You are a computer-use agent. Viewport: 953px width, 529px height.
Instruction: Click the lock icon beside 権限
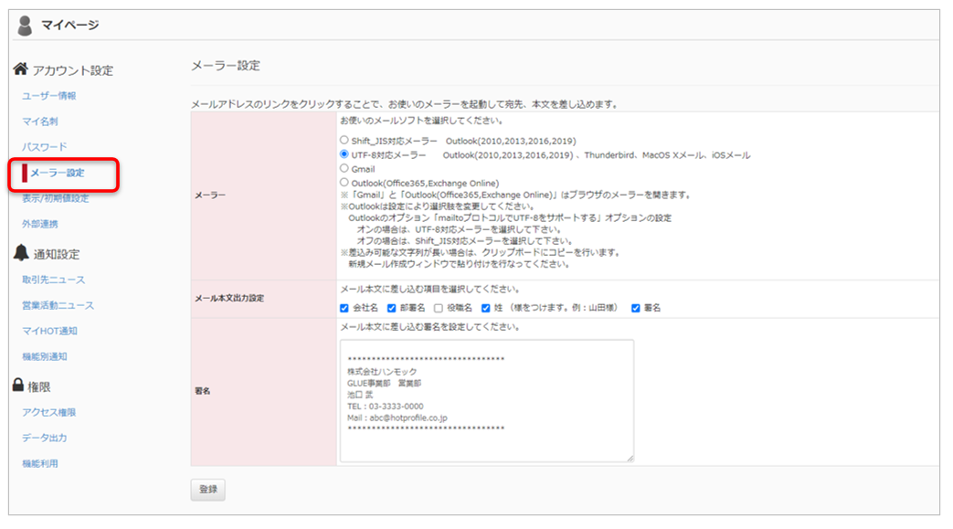click(x=18, y=385)
